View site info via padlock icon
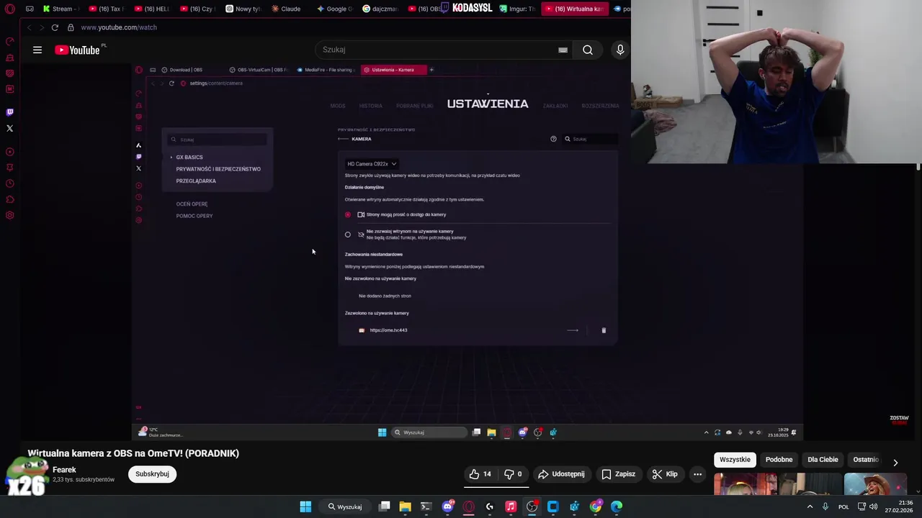 point(71,27)
